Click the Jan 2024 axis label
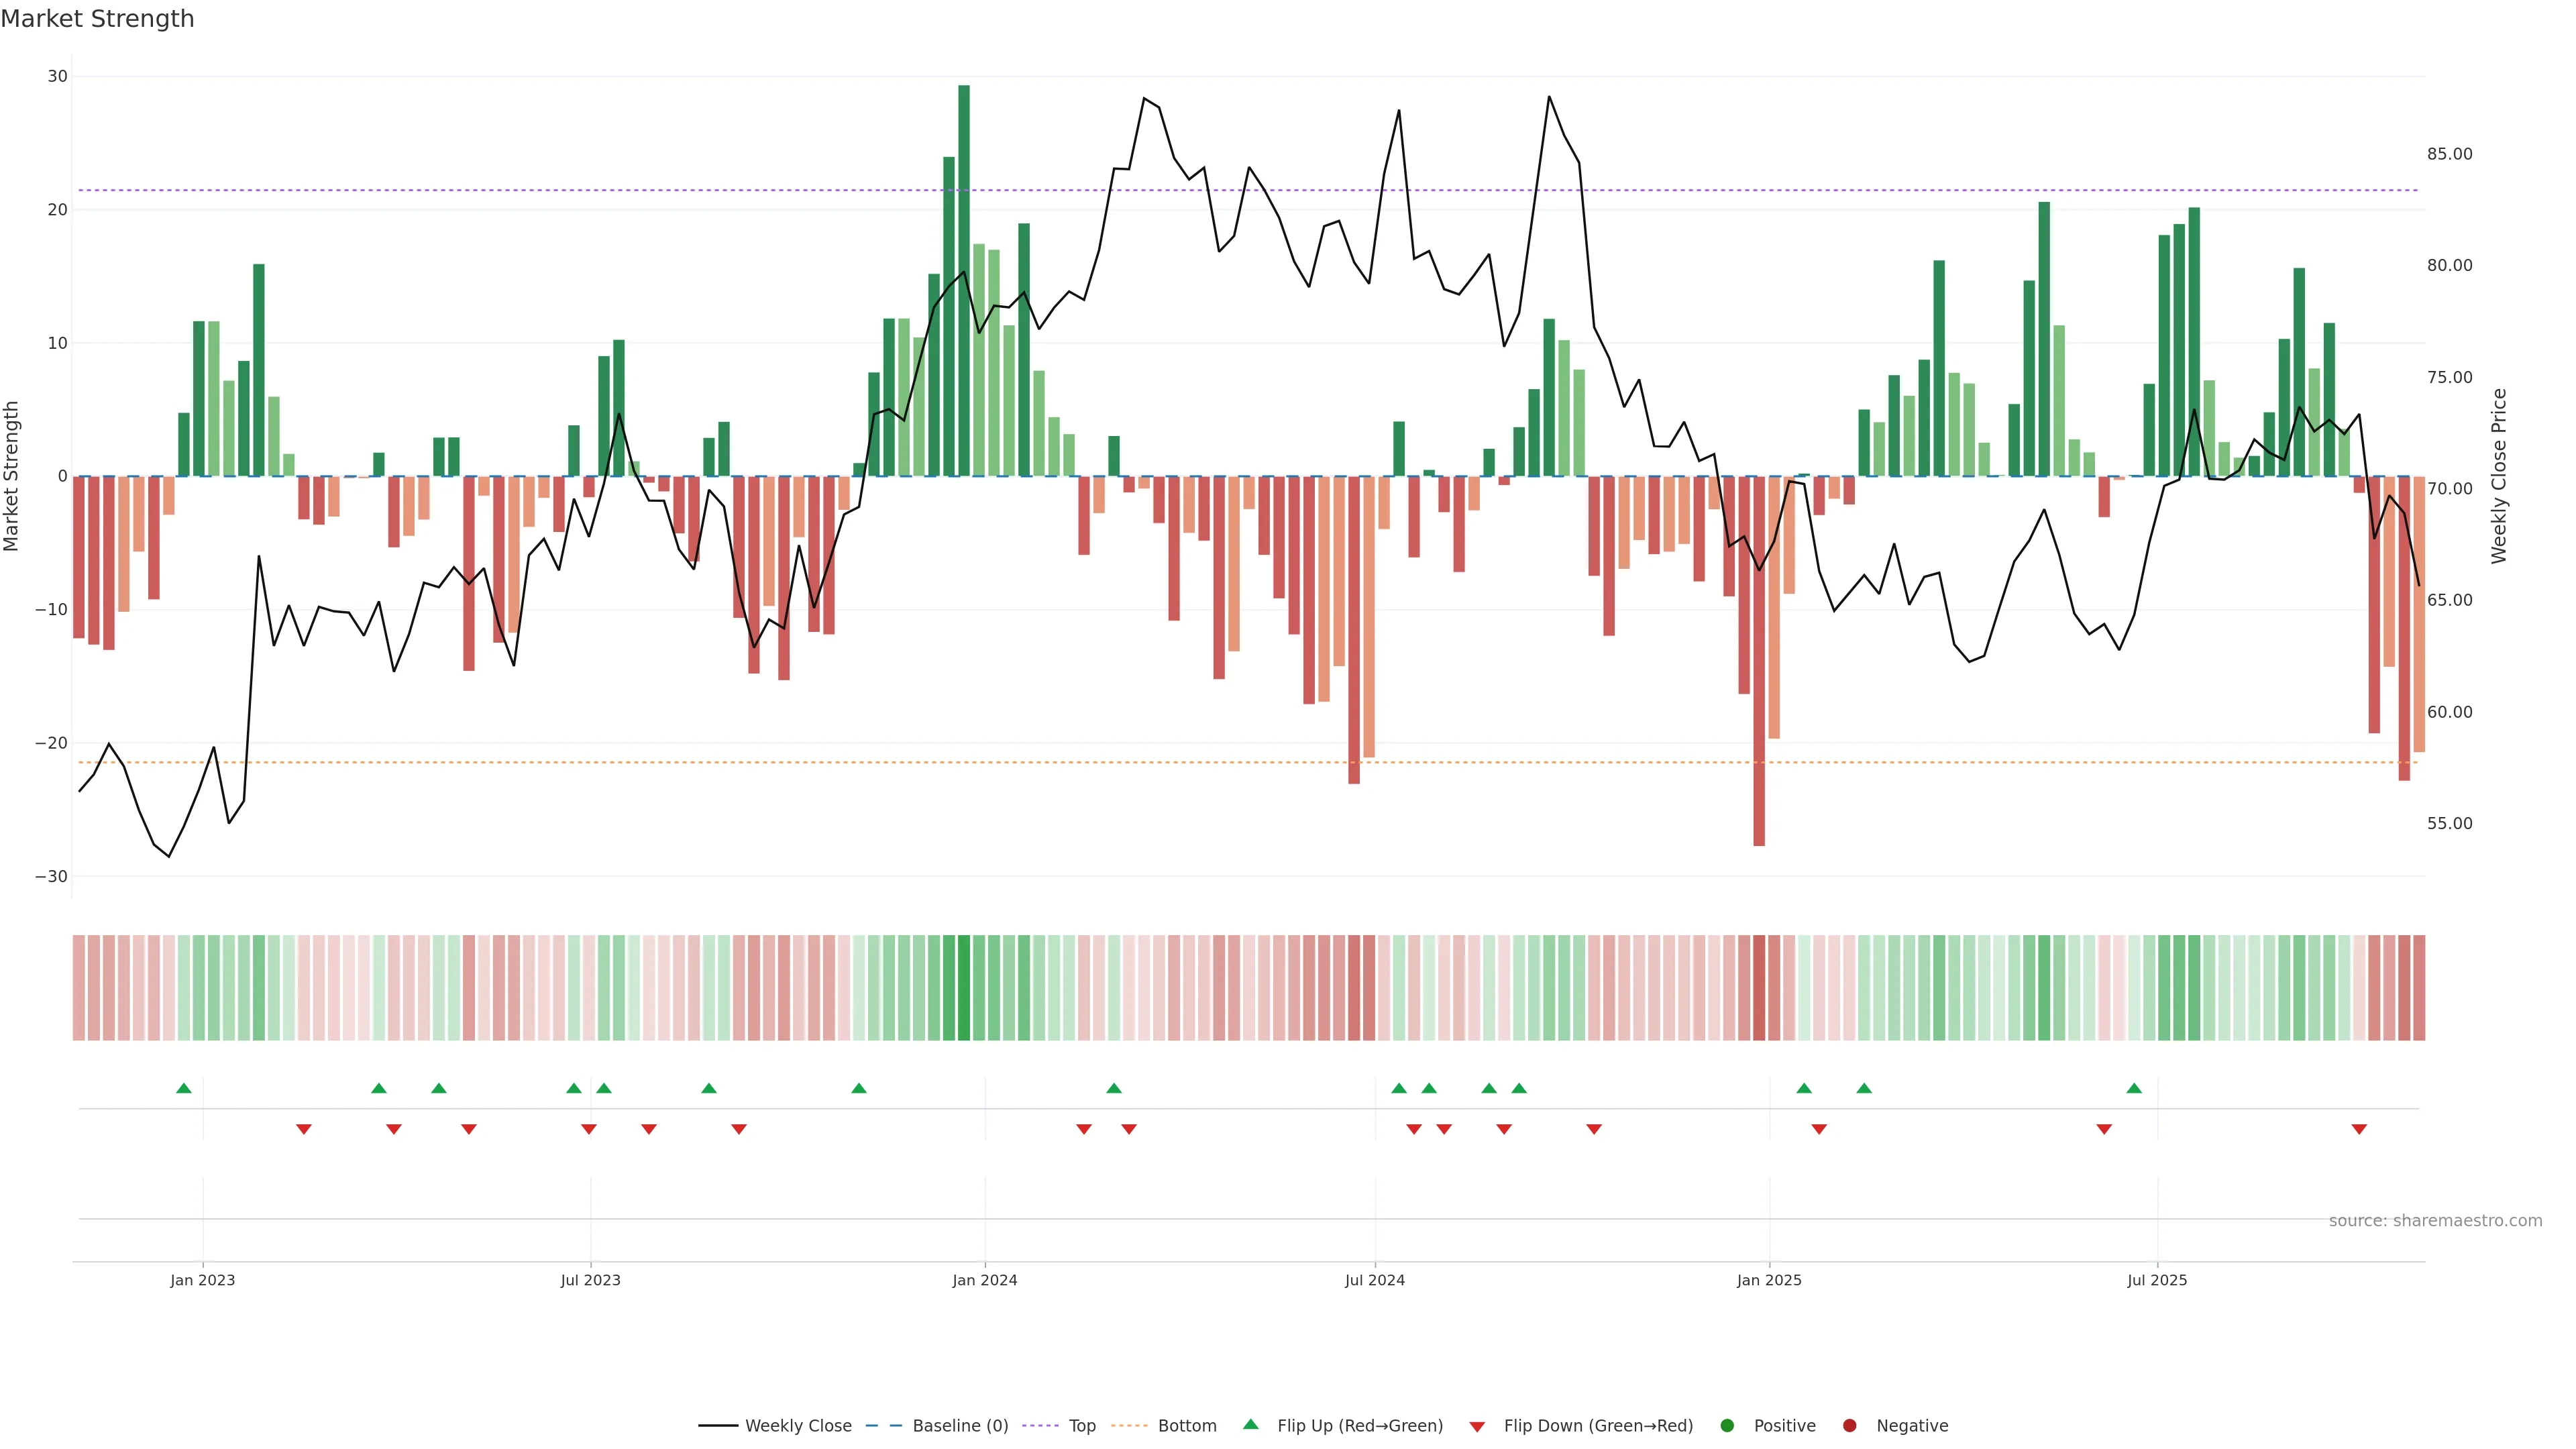Image resolution: width=2576 pixels, height=1449 pixels. pos(984,1280)
